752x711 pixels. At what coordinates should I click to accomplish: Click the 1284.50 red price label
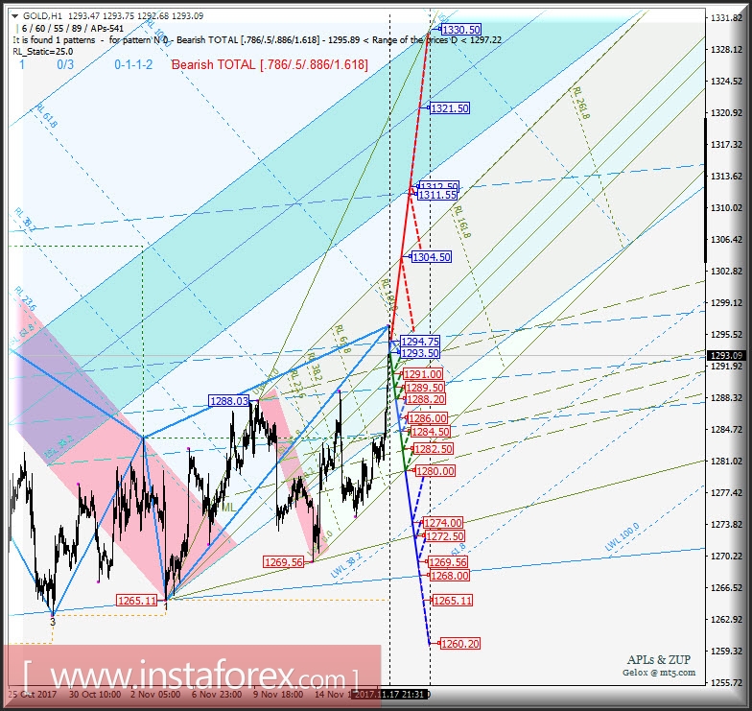pos(430,432)
